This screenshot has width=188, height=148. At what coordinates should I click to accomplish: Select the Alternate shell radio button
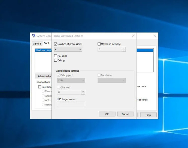point(43,96)
